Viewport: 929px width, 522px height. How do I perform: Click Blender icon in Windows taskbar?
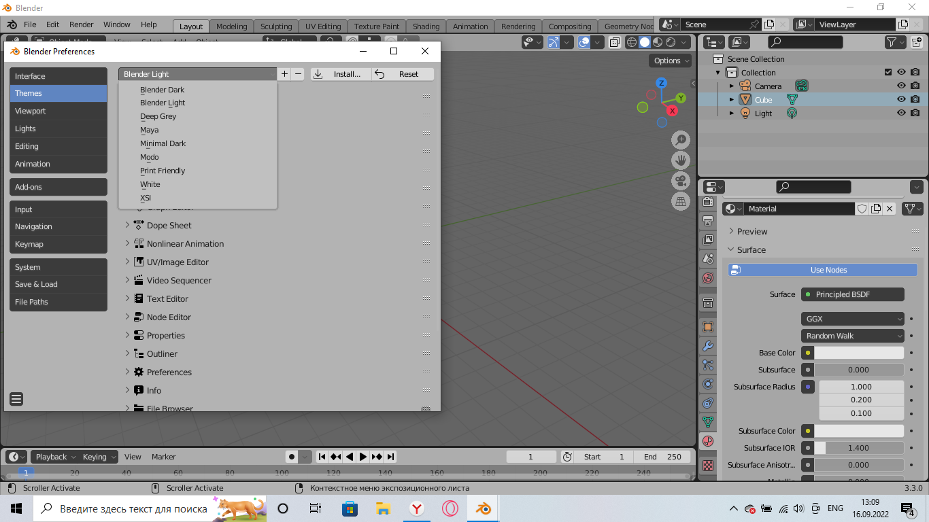tap(484, 508)
